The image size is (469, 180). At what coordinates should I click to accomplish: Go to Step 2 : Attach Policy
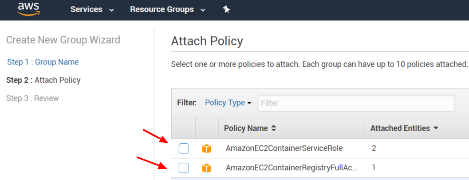[x=43, y=80]
